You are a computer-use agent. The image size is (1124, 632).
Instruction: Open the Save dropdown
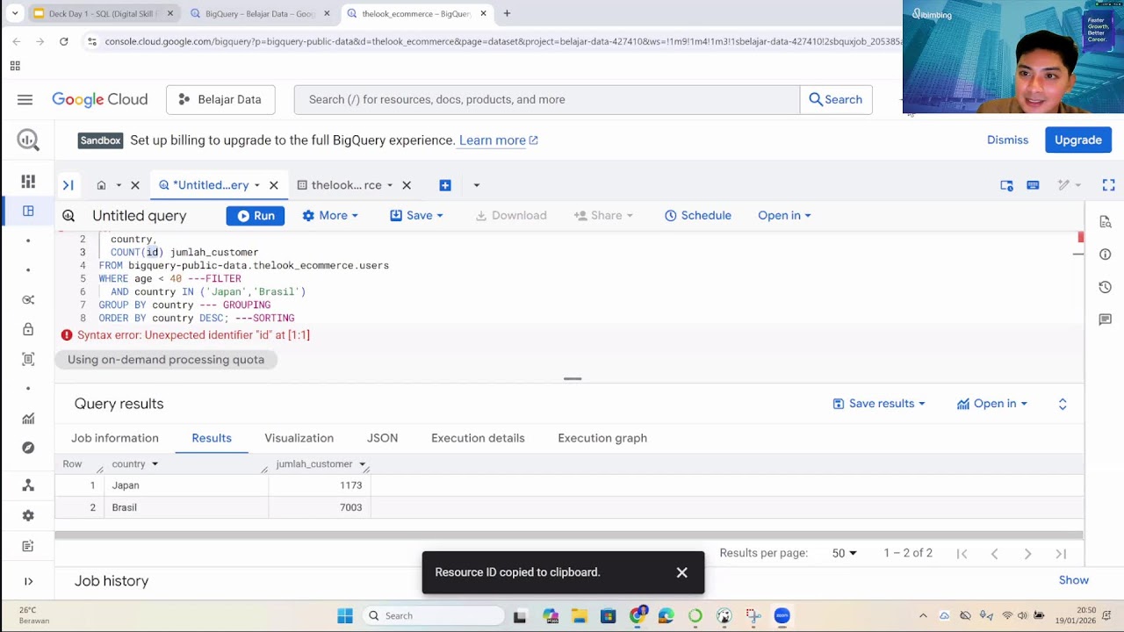pos(416,215)
